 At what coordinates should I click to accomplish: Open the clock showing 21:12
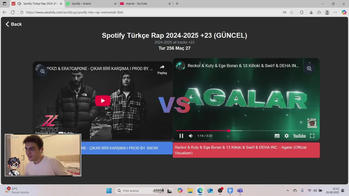[333, 191]
